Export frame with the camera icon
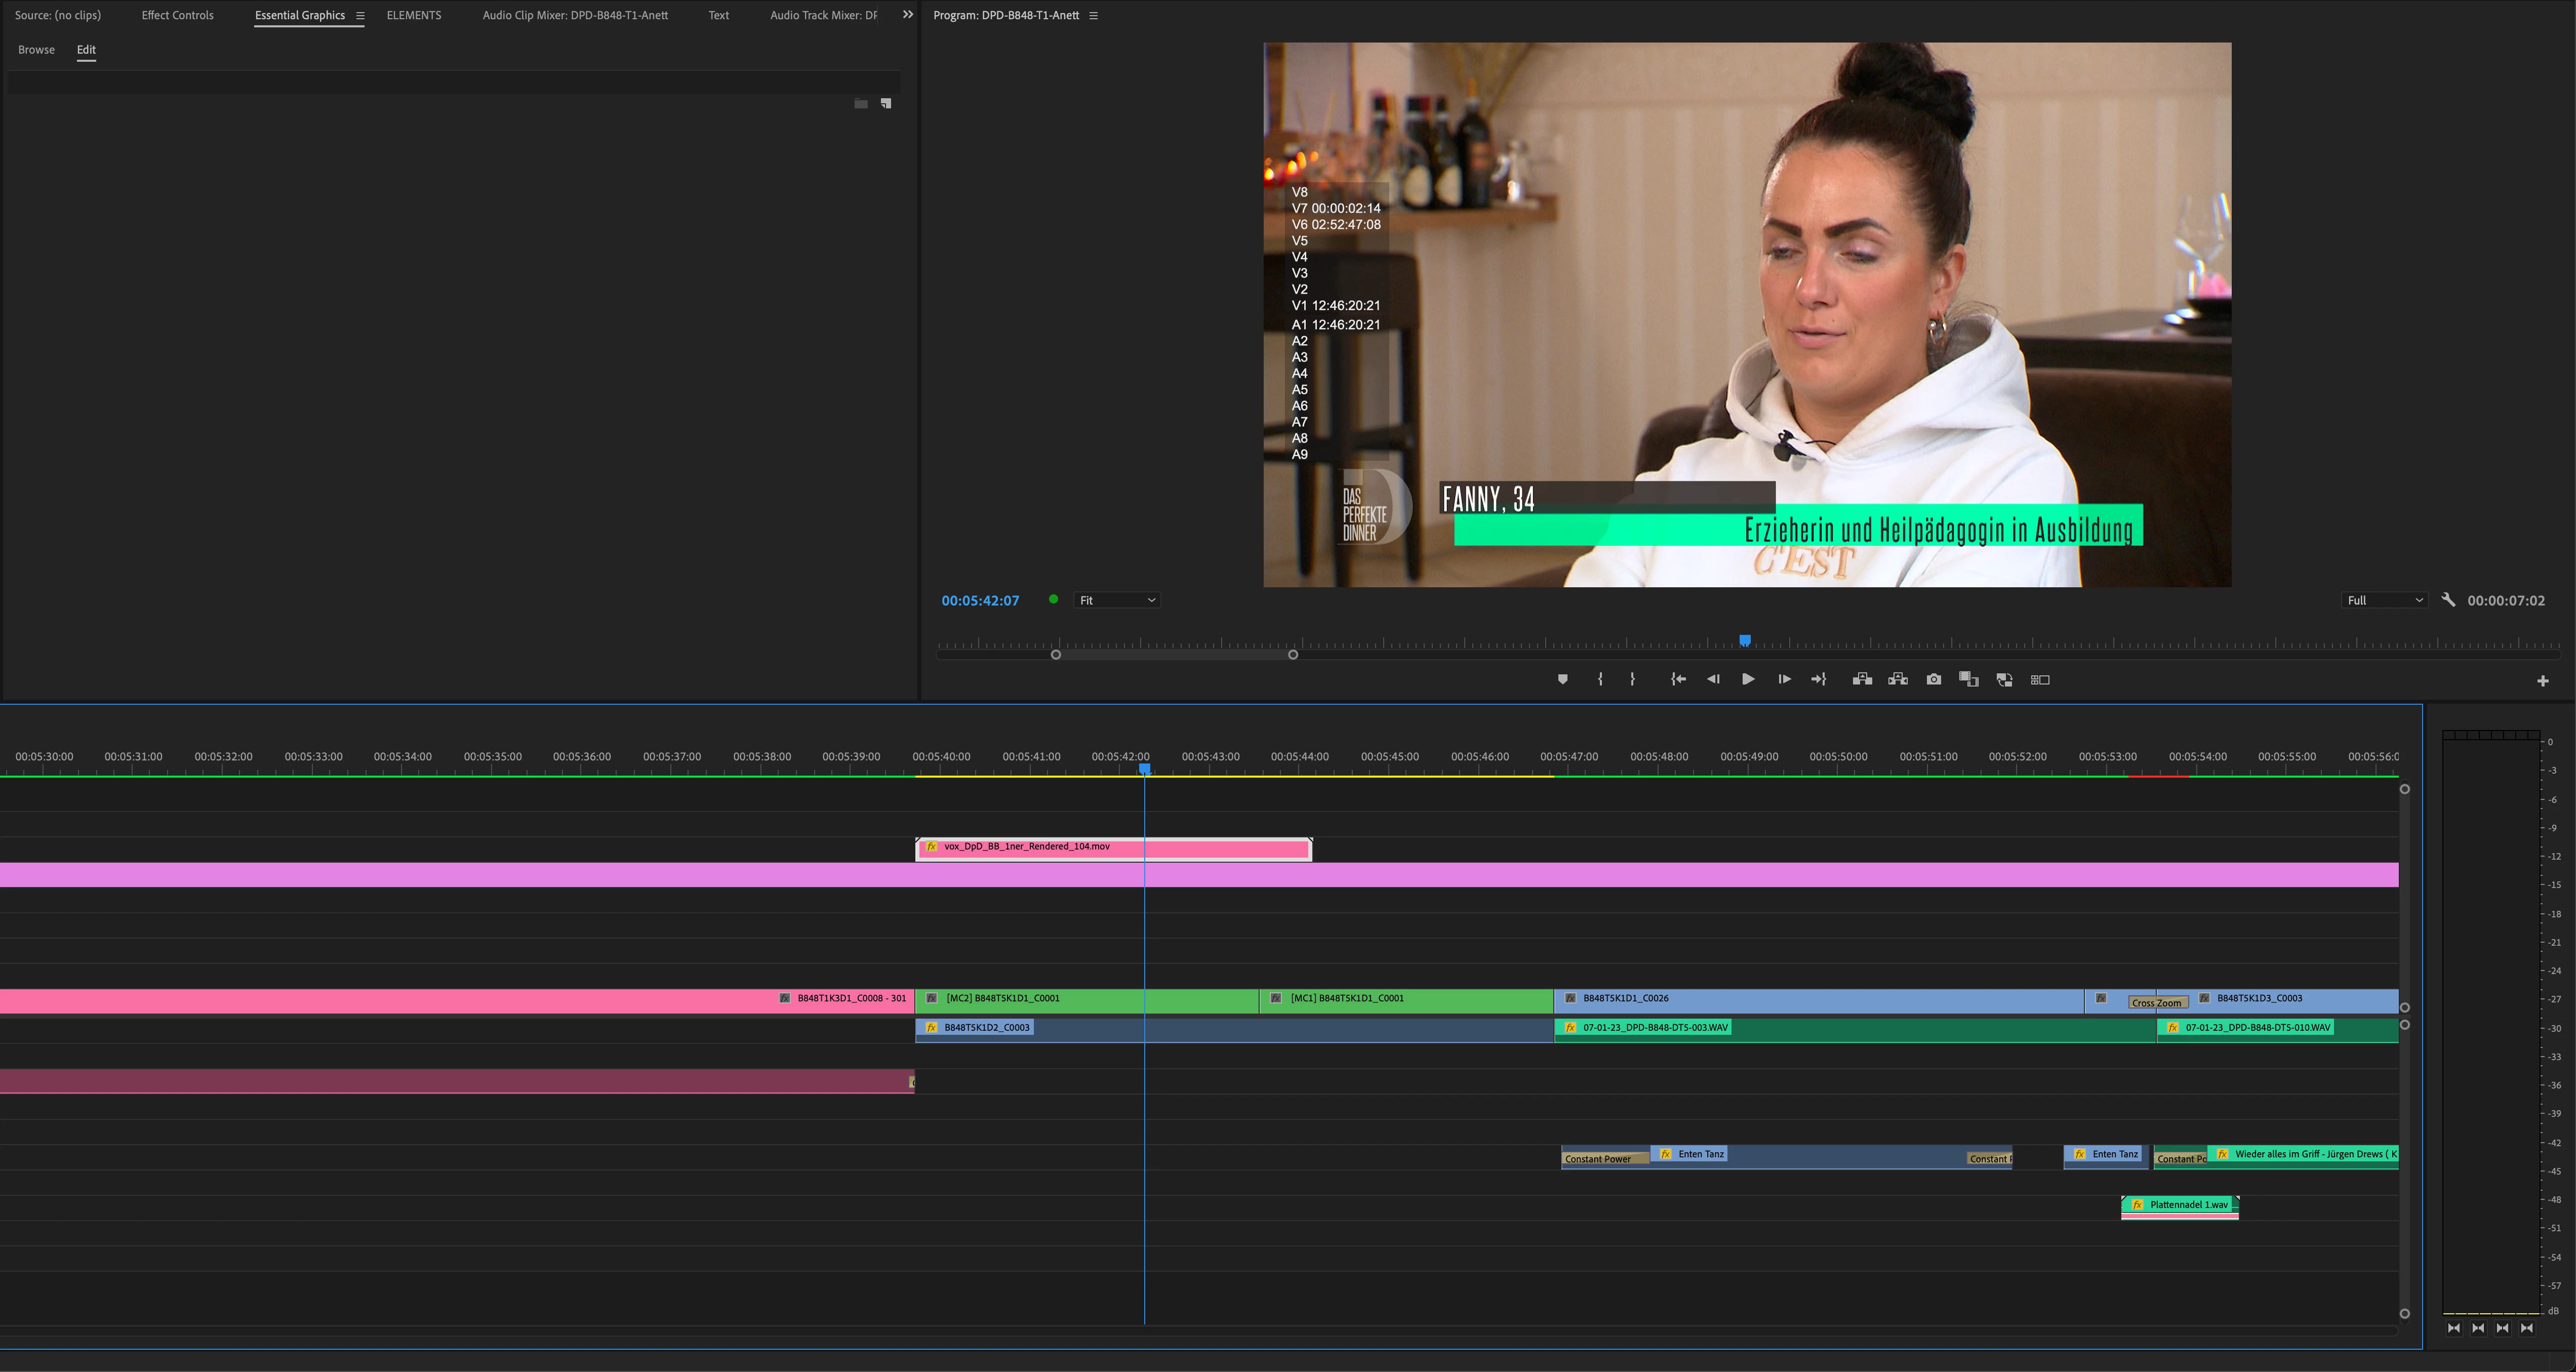This screenshot has width=2576, height=1372. [x=1934, y=680]
